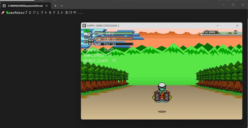Viewport: 248px width, 128px height.
Task: Click the terminal icon in cmd tab
Action: click(x=4, y=6)
